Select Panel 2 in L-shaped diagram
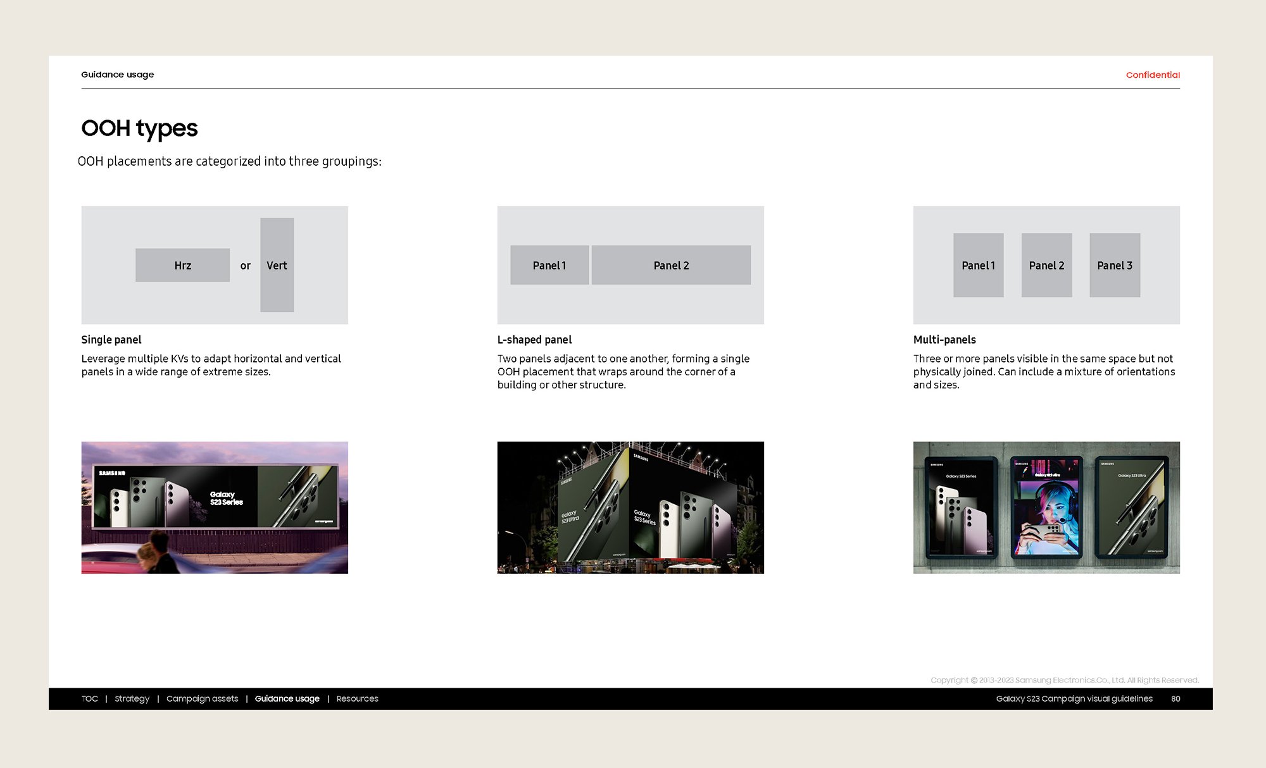 [671, 265]
